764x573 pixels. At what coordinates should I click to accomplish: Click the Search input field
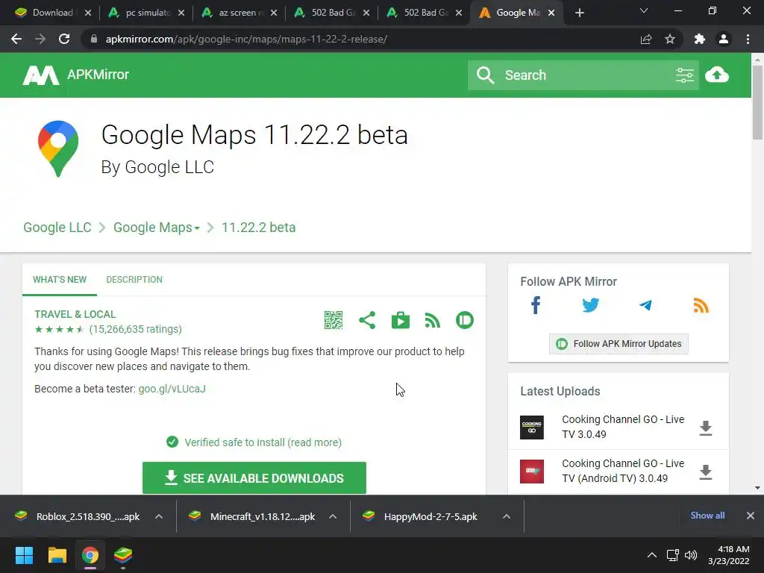point(585,75)
